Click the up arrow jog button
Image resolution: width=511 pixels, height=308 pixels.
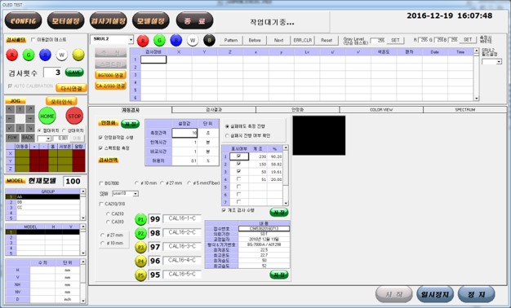point(20,110)
